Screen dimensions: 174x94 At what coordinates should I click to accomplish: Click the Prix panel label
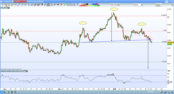coord(2,8)
